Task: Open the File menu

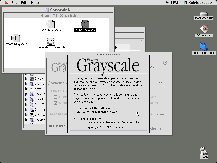Action: pyautogui.click(x=15, y=3)
